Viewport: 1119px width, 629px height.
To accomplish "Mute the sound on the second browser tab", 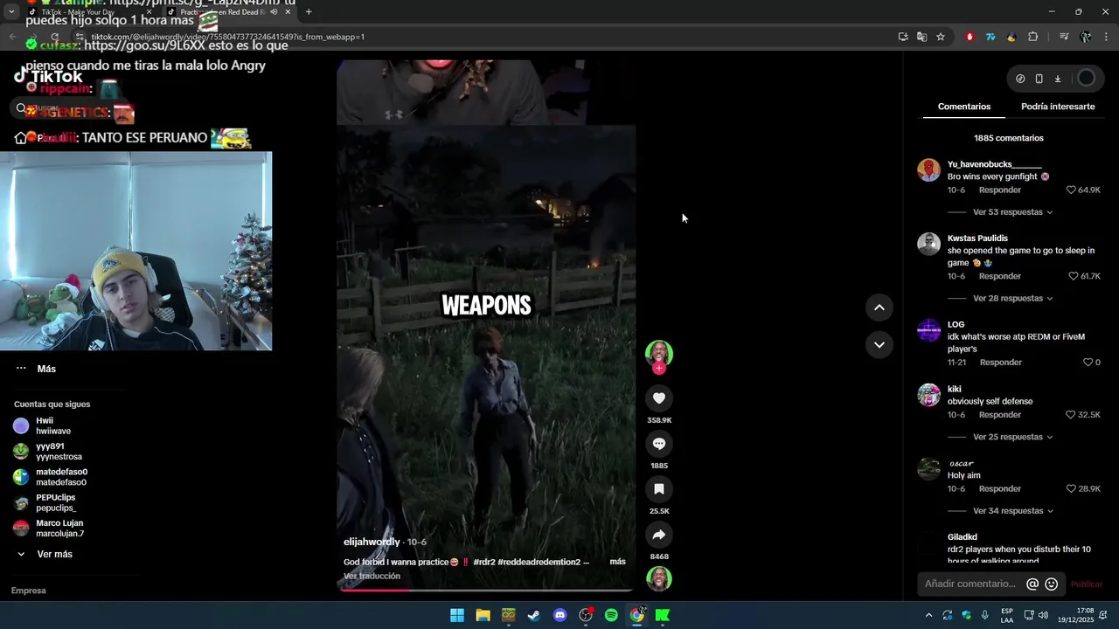I will pos(274,12).
